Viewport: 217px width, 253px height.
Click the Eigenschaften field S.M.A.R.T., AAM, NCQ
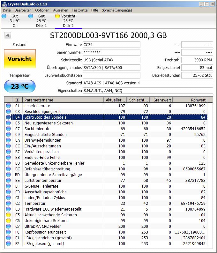(x=148, y=91)
